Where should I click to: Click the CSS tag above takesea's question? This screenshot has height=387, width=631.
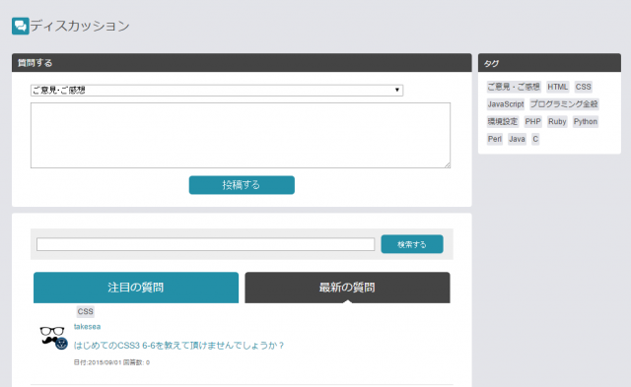tap(86, 311)
